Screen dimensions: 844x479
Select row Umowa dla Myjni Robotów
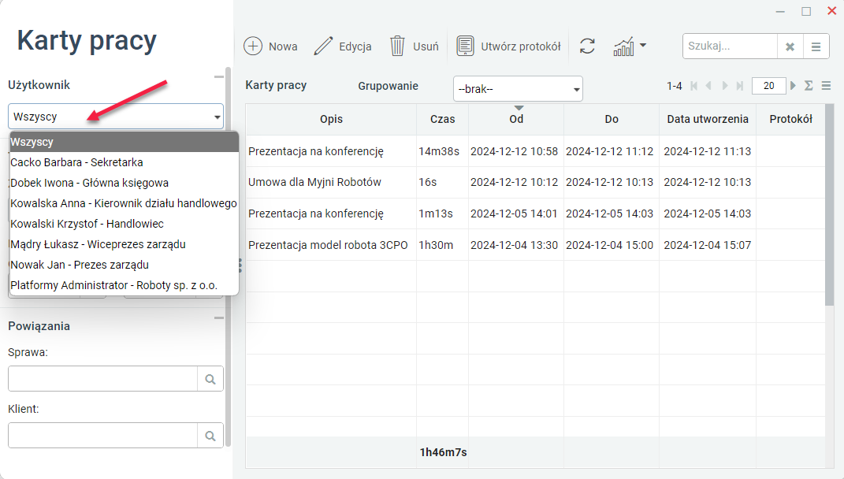pyautogui.click(x=535, y=183)
